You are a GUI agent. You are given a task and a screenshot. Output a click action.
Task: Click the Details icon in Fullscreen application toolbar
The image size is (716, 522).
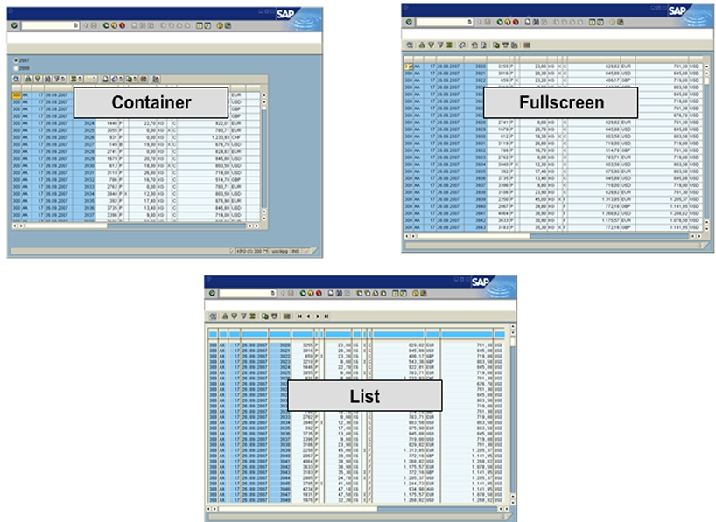coord(410,44)
